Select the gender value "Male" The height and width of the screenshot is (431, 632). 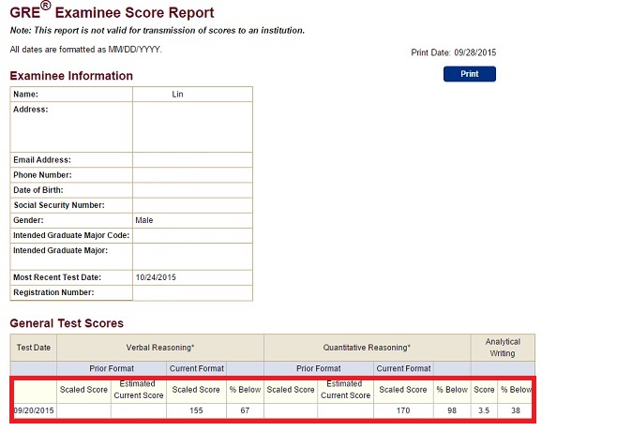(x=144, y=220)
